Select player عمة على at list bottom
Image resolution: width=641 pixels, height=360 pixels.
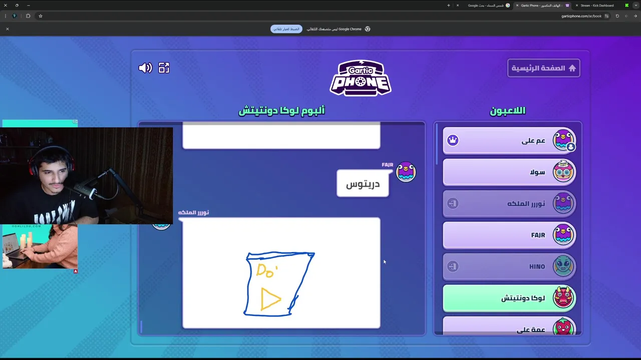click(x=509, y=326)
